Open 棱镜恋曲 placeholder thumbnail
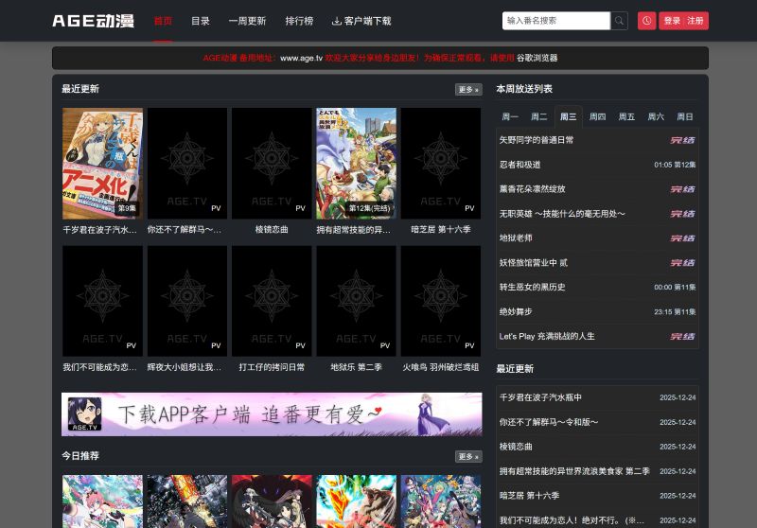 click(x=272, y=163)
